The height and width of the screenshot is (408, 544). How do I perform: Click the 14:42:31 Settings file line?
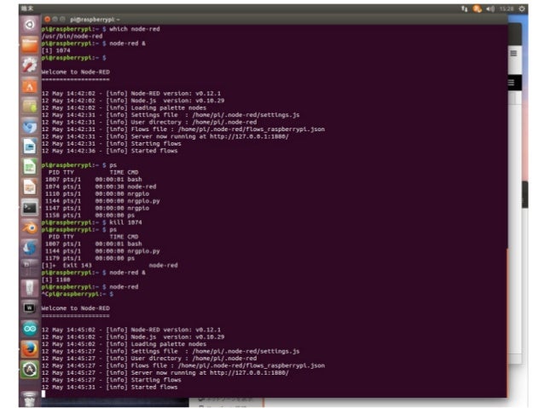tap(171, 115)
